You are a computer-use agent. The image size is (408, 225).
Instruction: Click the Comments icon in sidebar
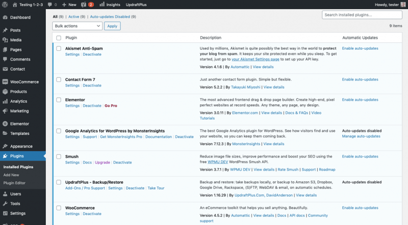click(5, 59)
